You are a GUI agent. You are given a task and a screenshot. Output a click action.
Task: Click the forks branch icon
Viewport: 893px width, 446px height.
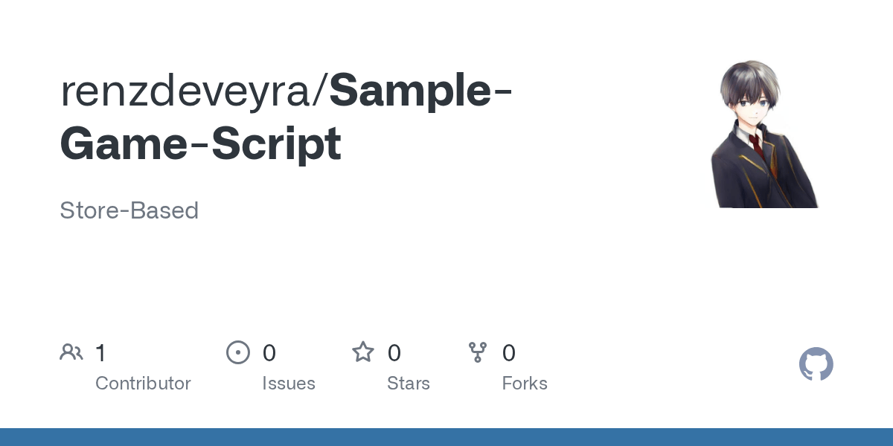point(477,352)
